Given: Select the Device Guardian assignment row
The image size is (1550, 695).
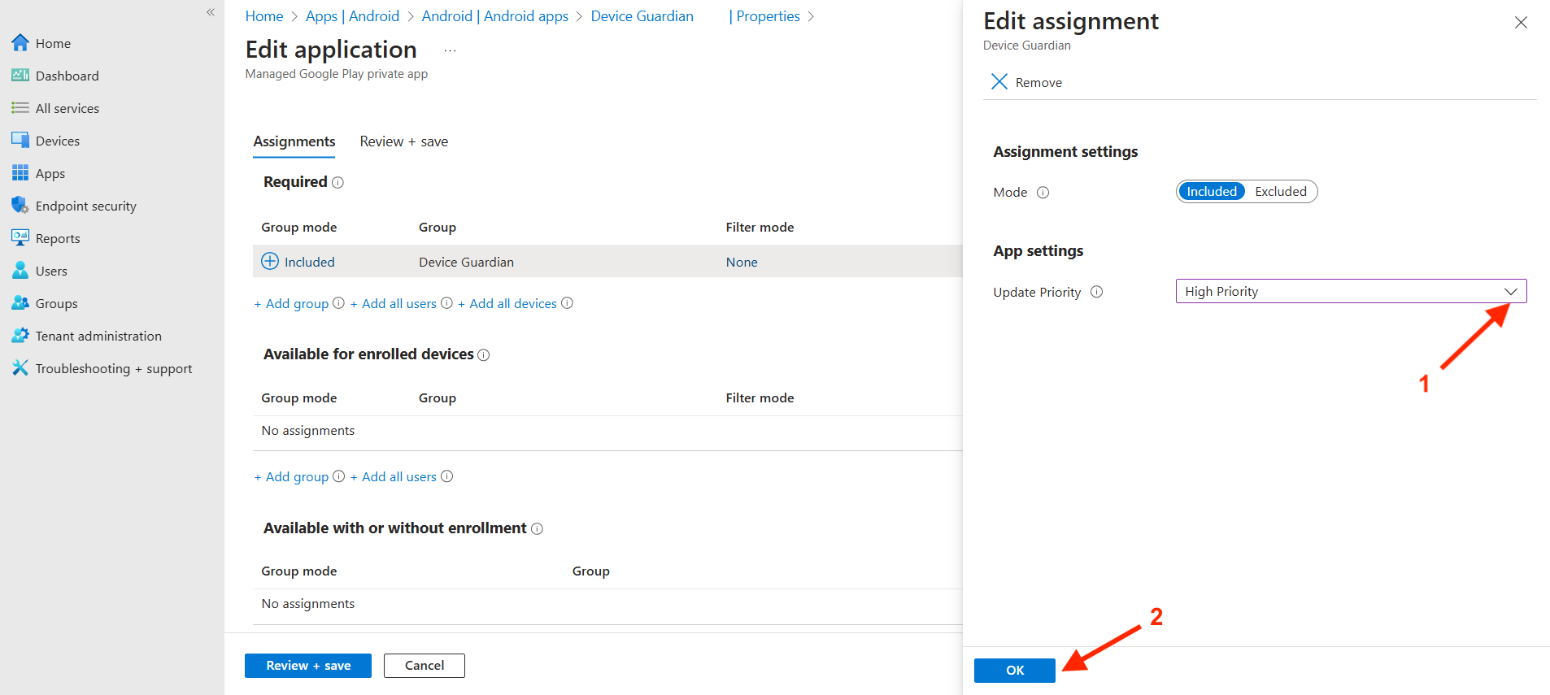Looking at the screenshot, I should point(466,262).
